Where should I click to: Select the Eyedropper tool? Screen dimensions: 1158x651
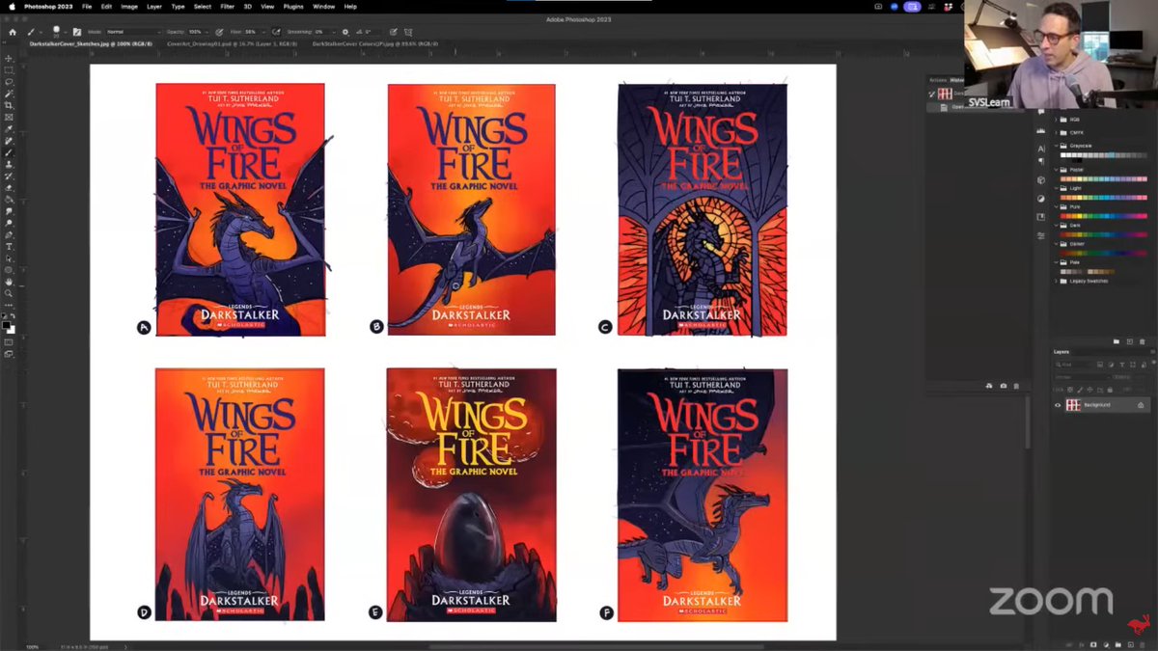point(9,128)
